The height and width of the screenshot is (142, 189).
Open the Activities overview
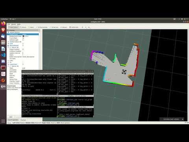[4, 19]
